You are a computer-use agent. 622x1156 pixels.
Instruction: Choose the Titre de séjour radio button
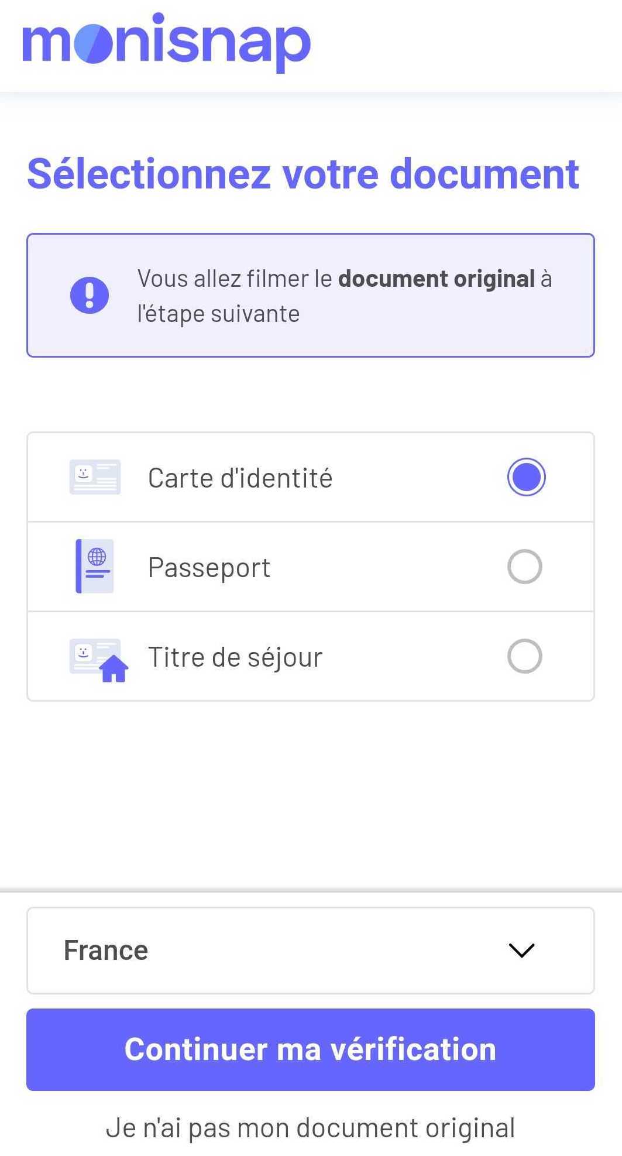(524, 656)
